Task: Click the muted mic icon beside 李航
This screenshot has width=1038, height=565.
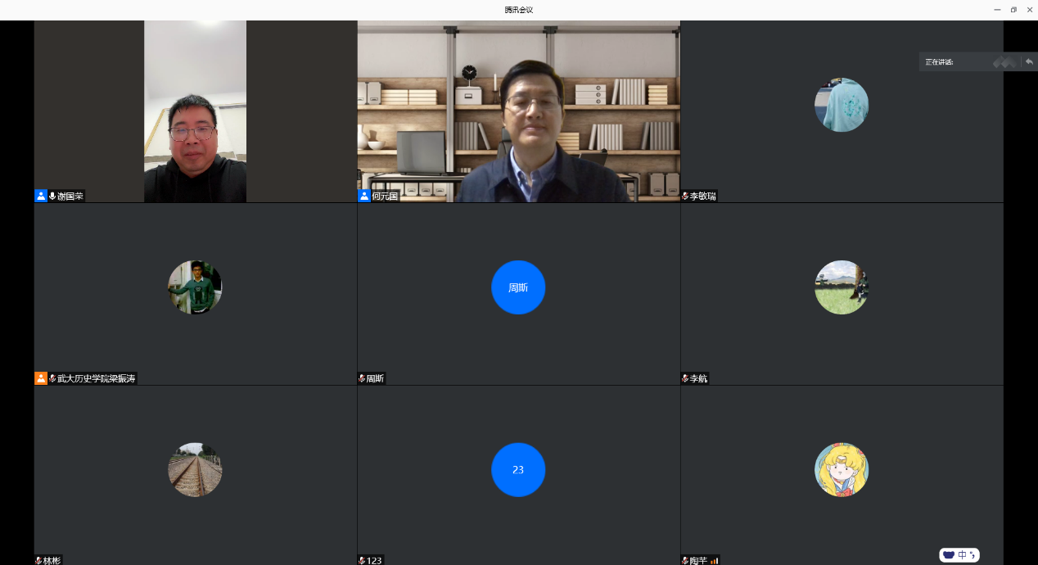Action: click(x=685, y=378)
